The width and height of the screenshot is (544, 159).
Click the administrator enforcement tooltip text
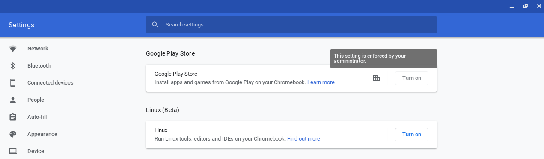370,59
